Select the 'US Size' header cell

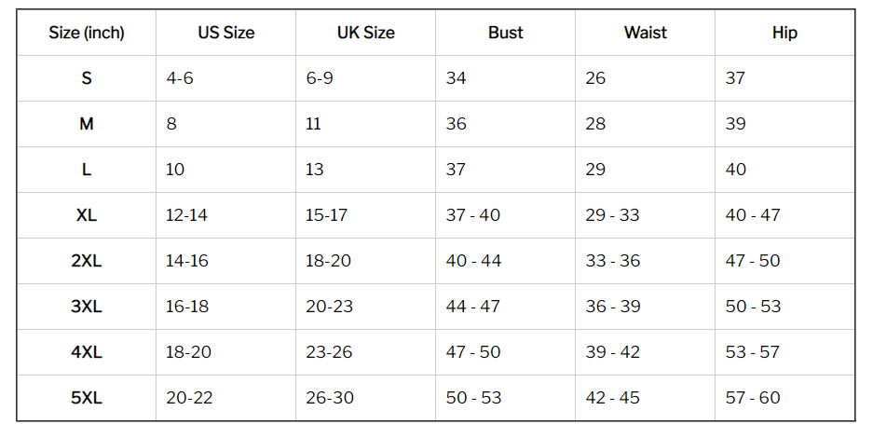226,33
